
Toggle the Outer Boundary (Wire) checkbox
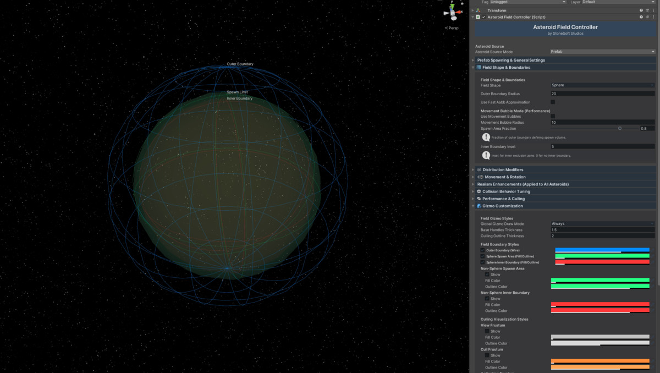pyautogui.click(x=483, y=250)
